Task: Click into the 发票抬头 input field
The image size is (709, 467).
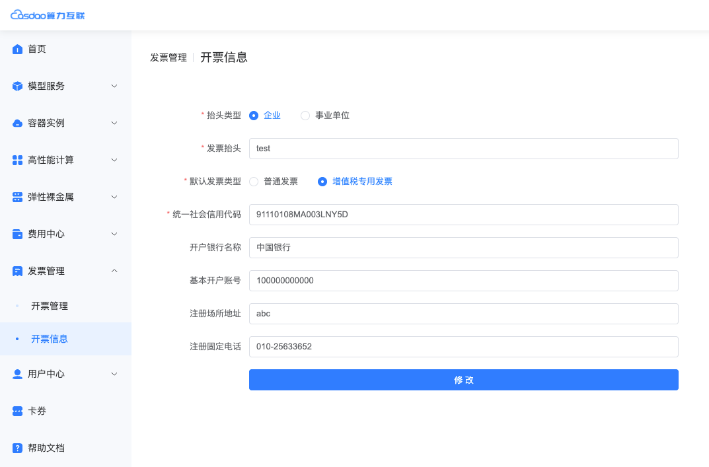Action: (463, 149)
